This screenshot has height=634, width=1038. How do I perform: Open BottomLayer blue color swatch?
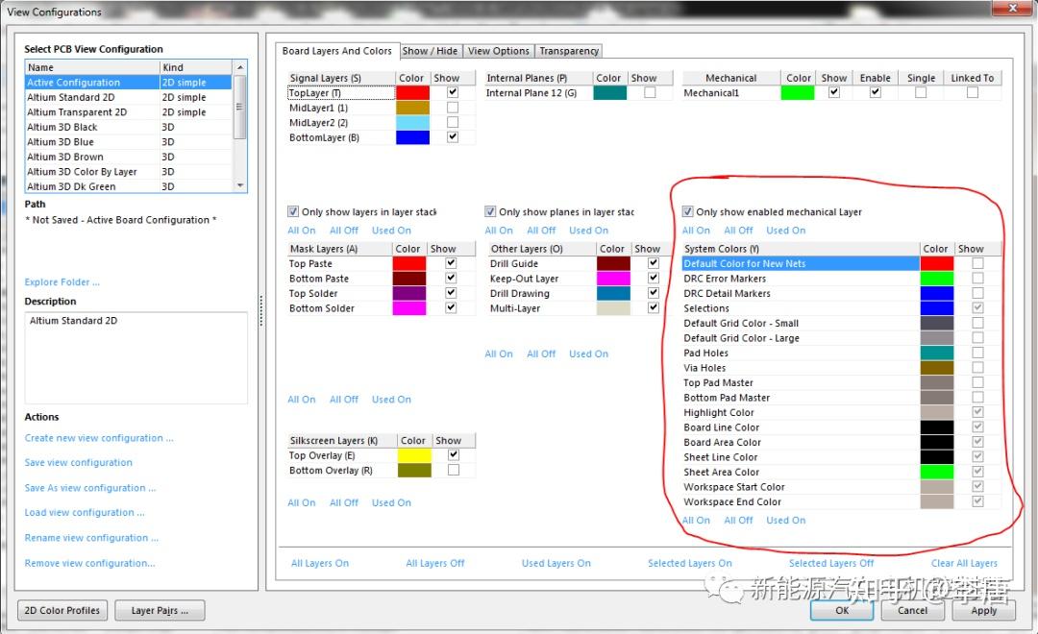pos(412,137)
